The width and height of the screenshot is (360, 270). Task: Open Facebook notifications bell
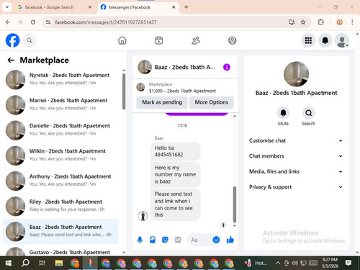pos(325,40)
